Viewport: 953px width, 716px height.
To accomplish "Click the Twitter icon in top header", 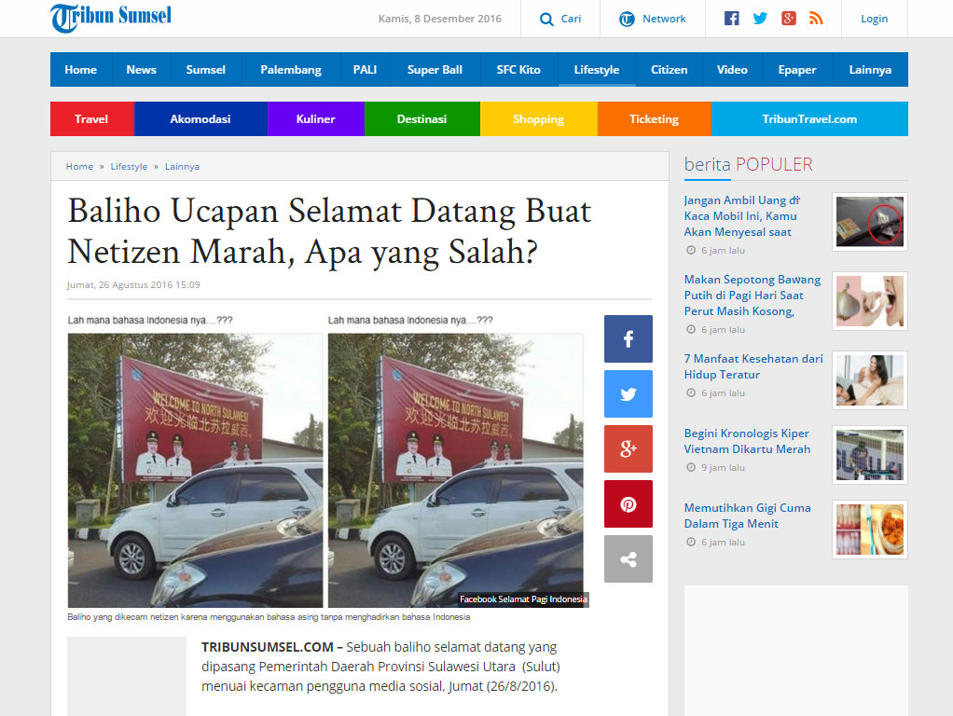I will coord(760,19).
